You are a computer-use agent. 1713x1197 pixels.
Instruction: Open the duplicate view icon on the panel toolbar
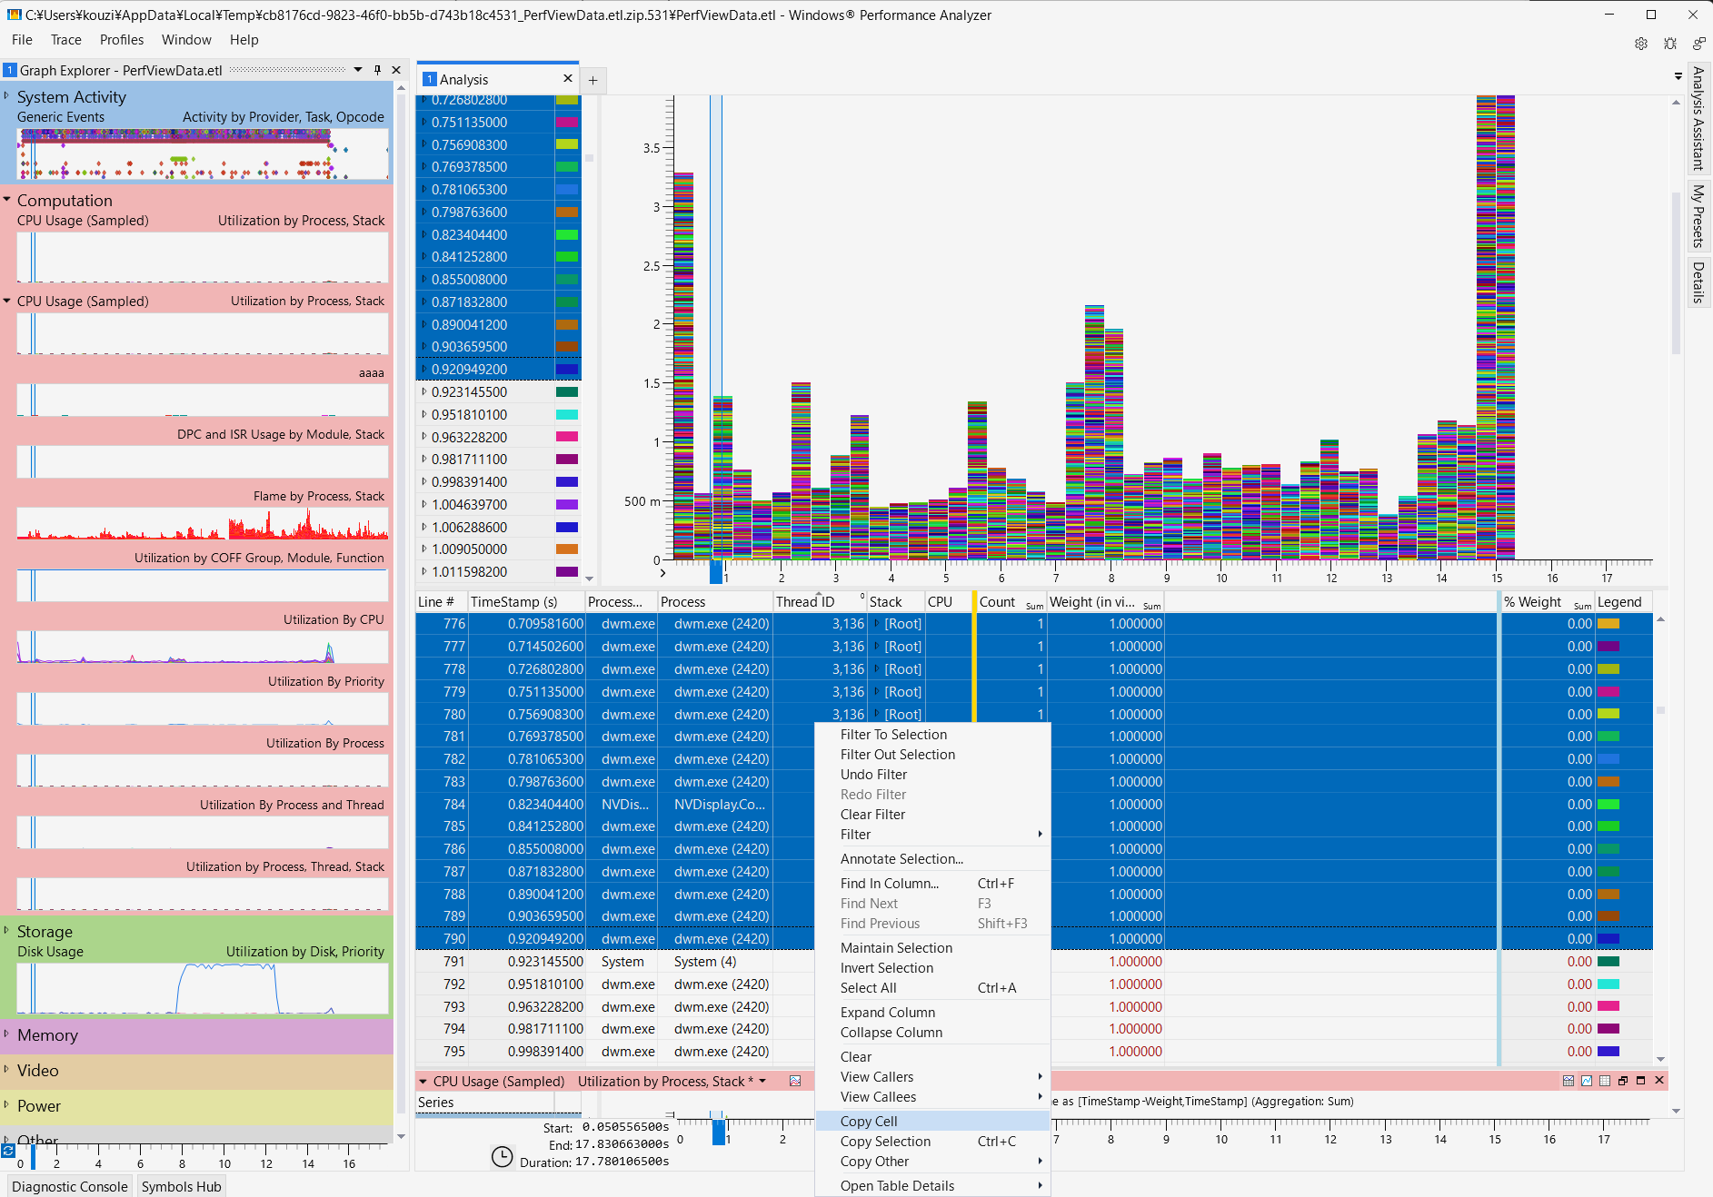[x=1623, y=1081]
